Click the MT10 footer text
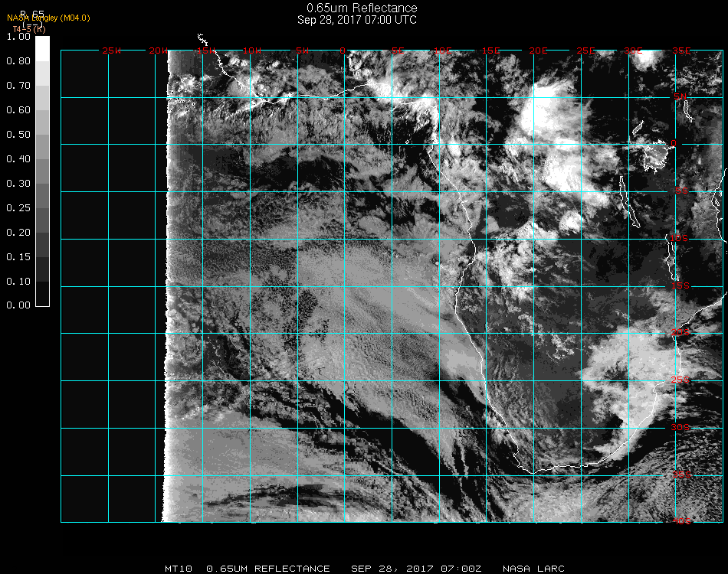 pyautogui.click(x=179, y=569)
